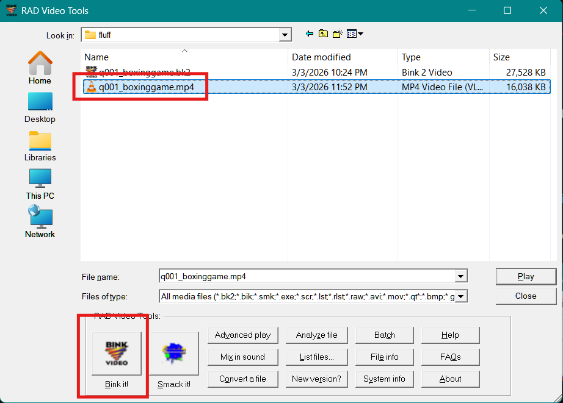Click the Bink it! video icon button
Viewport: 563px width, 403px height.
(117, 353)
